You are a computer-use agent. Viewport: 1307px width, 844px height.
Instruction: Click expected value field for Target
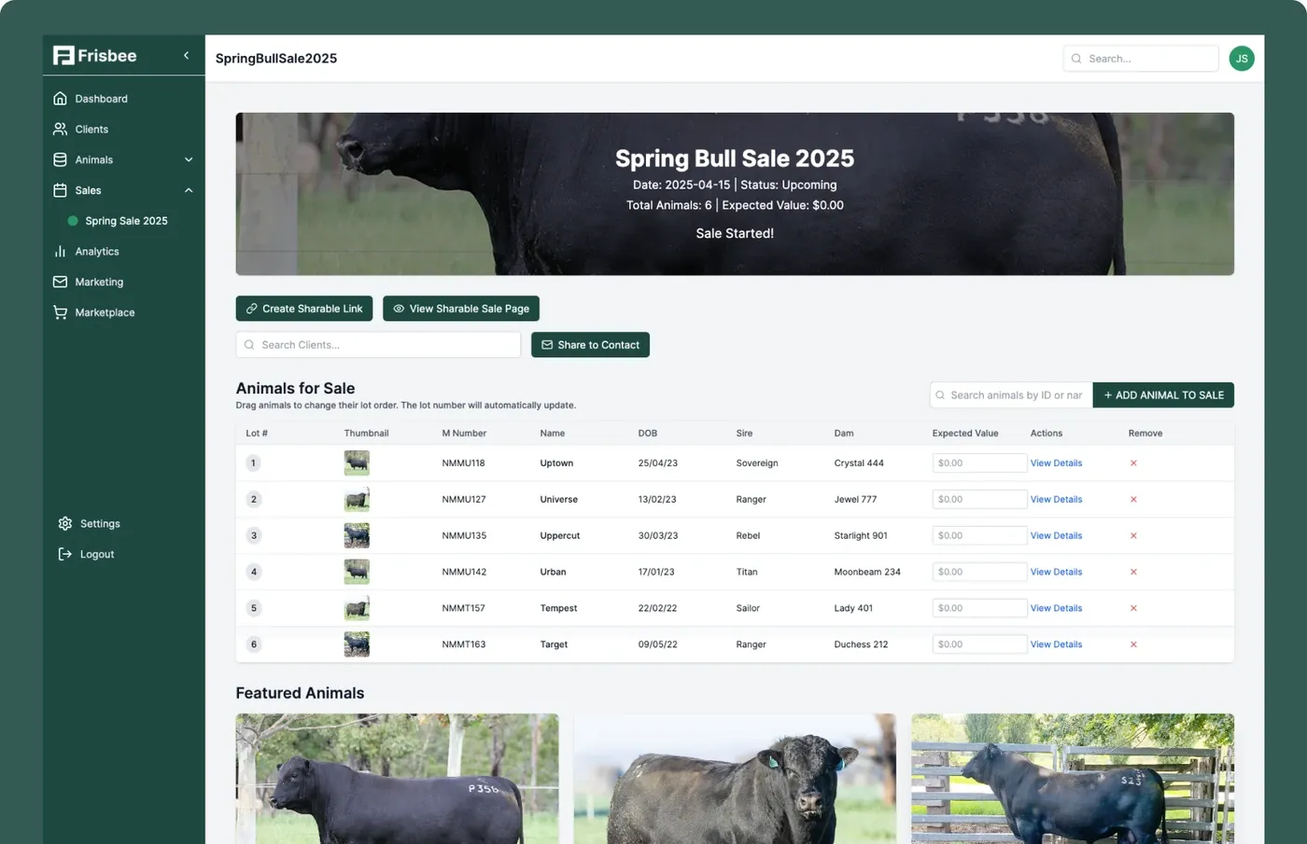click(x=979, y=644)
